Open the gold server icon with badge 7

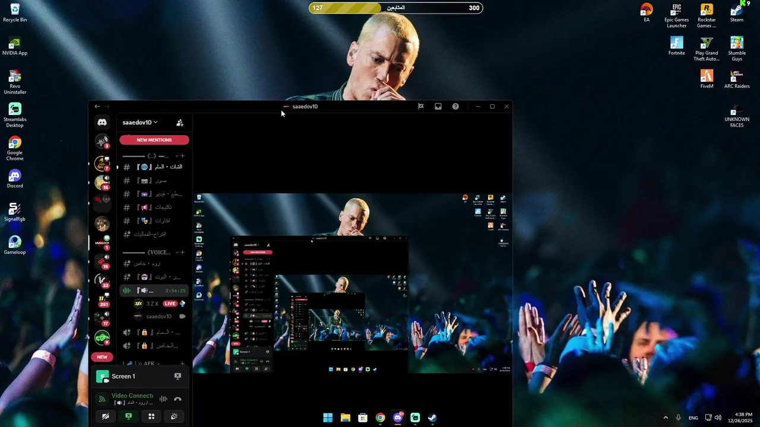102,164
